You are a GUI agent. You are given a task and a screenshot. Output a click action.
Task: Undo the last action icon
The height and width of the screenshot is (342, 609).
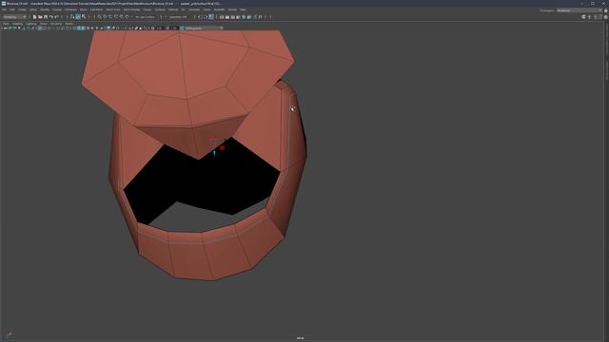(x=50, y=17)
